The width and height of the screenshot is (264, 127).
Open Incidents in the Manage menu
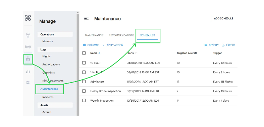pos(48,97)
